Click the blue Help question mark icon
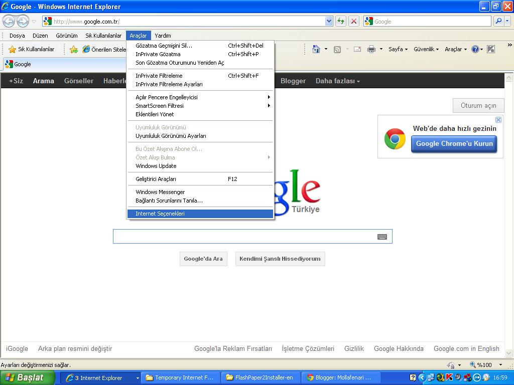 [x=475, y=49]
